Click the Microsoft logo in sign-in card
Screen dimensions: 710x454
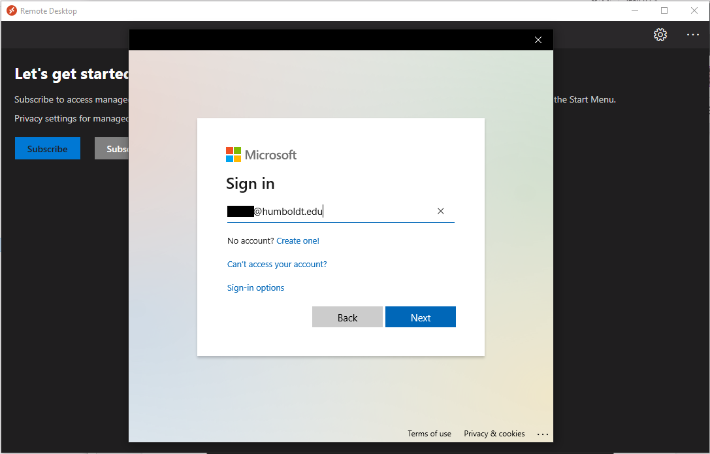[x=261, y=155]
